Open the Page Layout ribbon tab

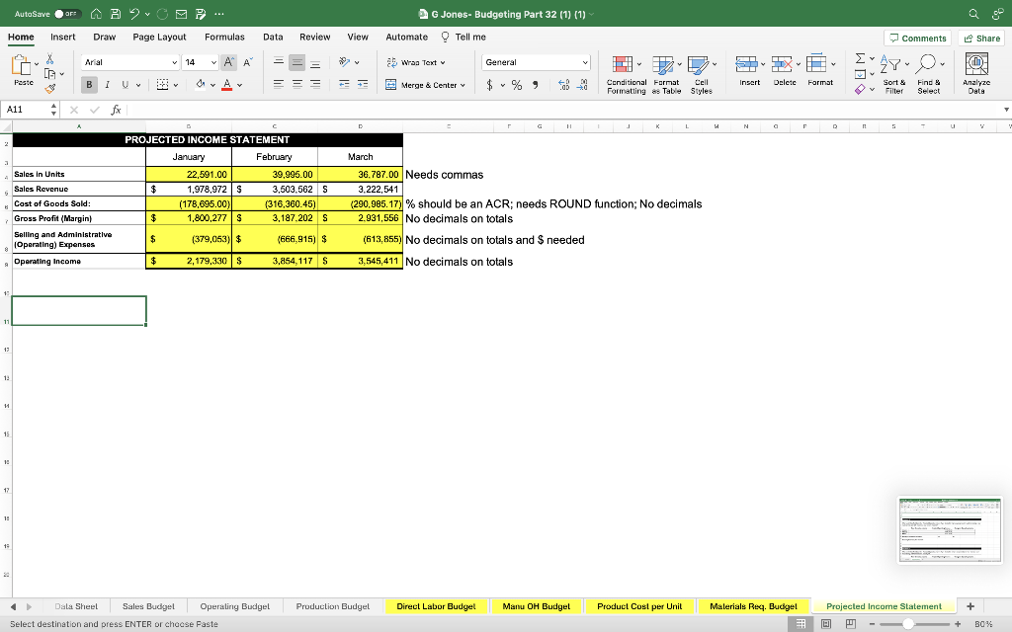click(159, 38)
